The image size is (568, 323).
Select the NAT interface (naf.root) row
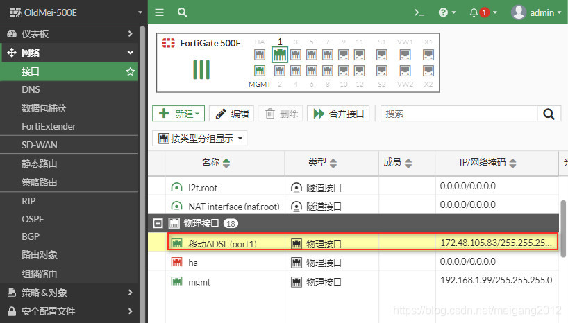353,205
